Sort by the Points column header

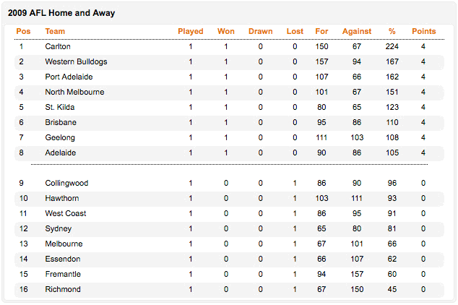(x=423, y=31)
